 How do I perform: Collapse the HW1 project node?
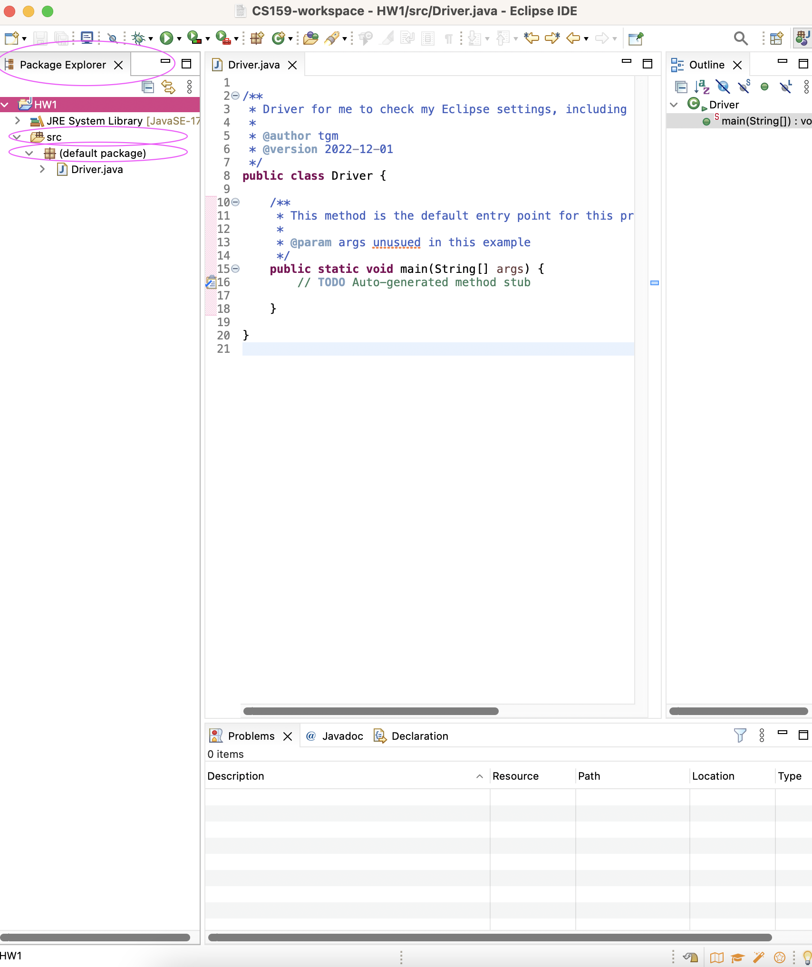(x=5, y=105)
